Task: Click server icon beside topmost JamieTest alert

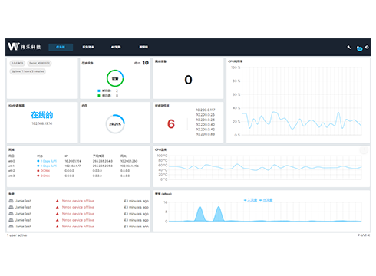Action: click(x=11, y=201)
